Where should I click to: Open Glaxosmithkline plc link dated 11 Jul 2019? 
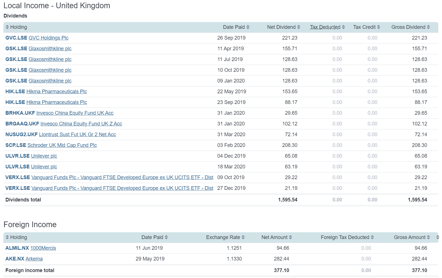tap(50, 59)
